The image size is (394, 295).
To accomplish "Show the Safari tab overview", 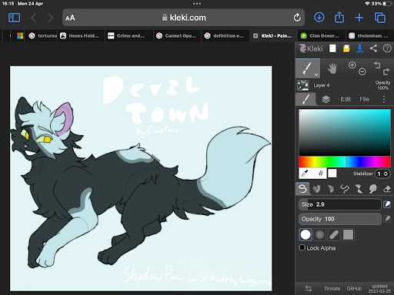I will pos(380,18).
